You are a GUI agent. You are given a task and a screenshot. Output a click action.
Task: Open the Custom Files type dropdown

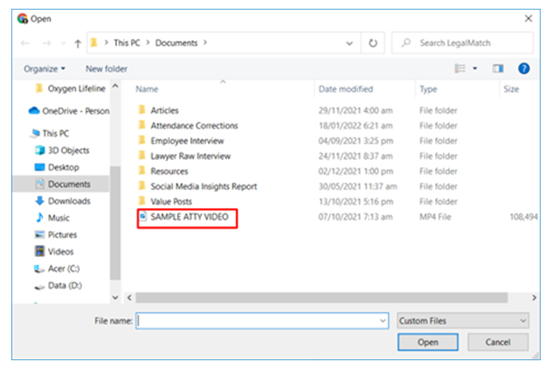[463, 321]
